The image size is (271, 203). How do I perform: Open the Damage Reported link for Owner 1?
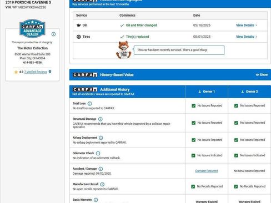[x=207, y=171]
